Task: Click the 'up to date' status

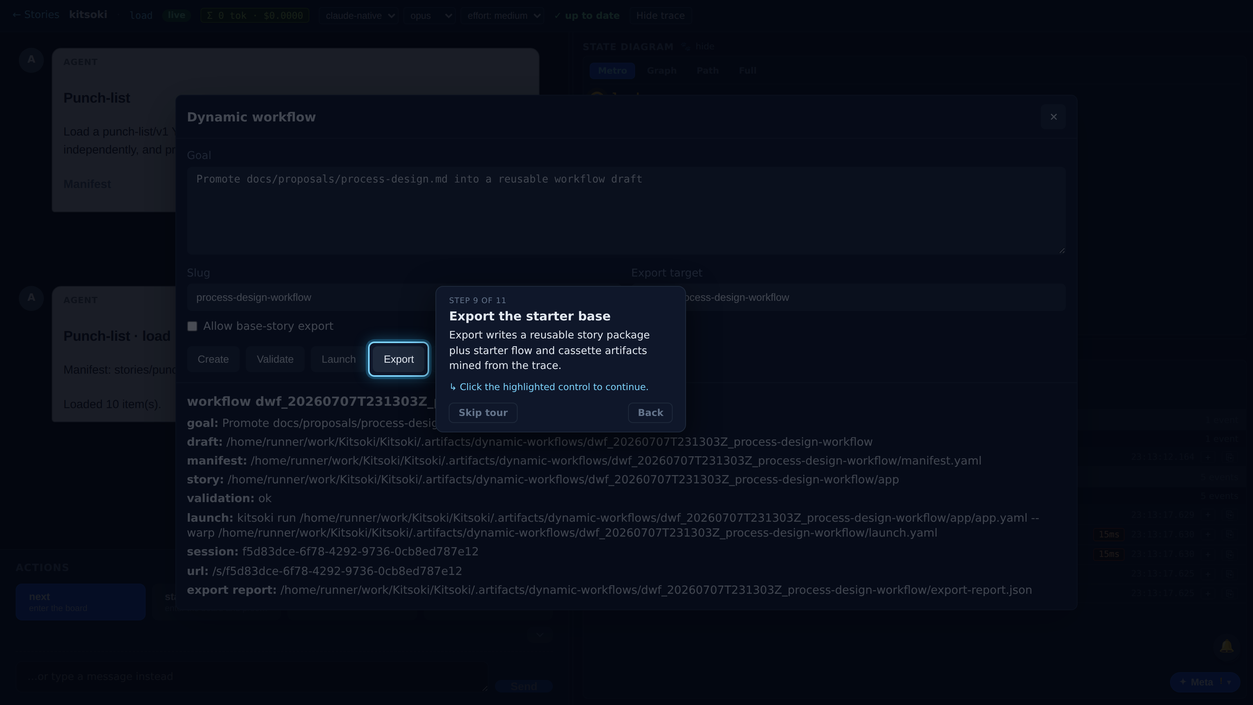Action: (587, 16)
